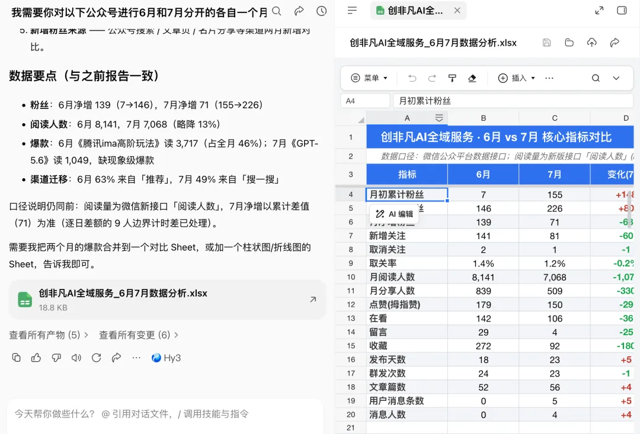Open more response actions ellipsis
The image size is (640, 434).
(x=136, y=358)
